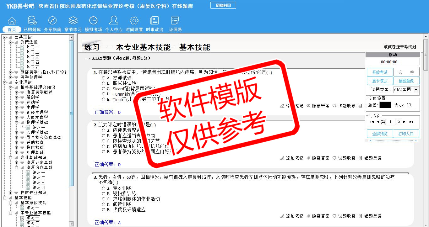This screenshot has width=429, height=227.
Task: Click the 开始考试 button
Action: click(380, 72)
